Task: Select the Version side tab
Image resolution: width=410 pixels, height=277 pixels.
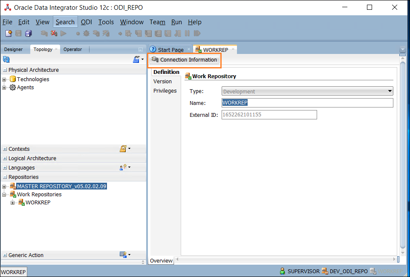Action: coord(162,81)
